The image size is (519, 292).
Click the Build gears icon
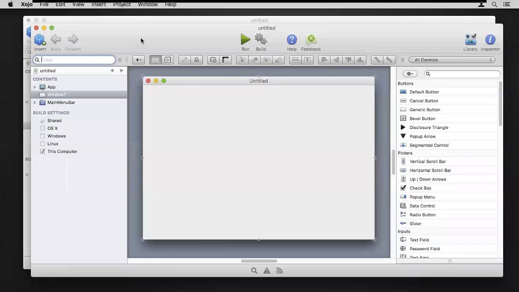pos(261,39)
